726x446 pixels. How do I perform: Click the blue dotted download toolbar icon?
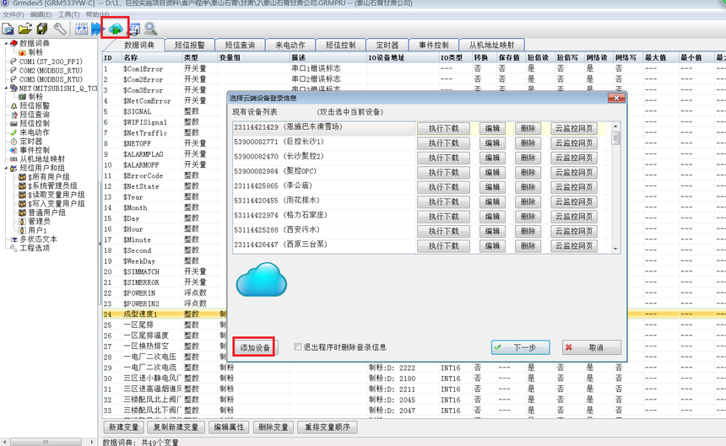(81, 30)
